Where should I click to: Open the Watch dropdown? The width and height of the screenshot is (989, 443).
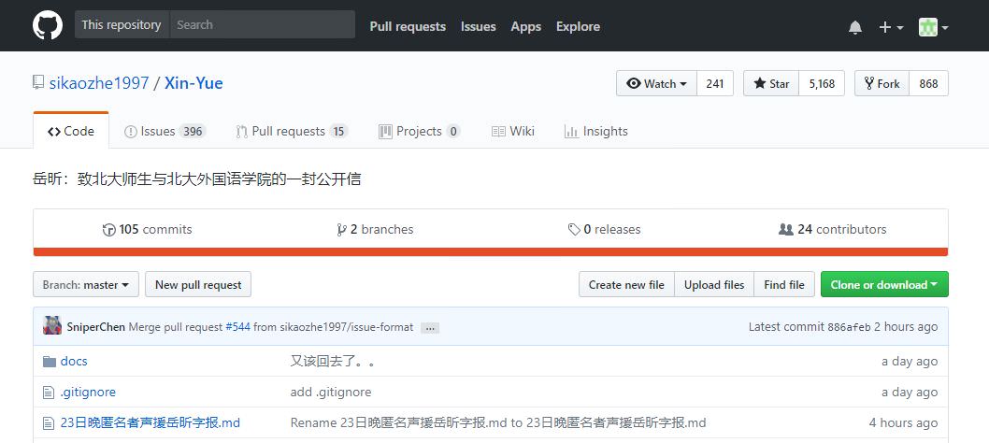[656, 83]
